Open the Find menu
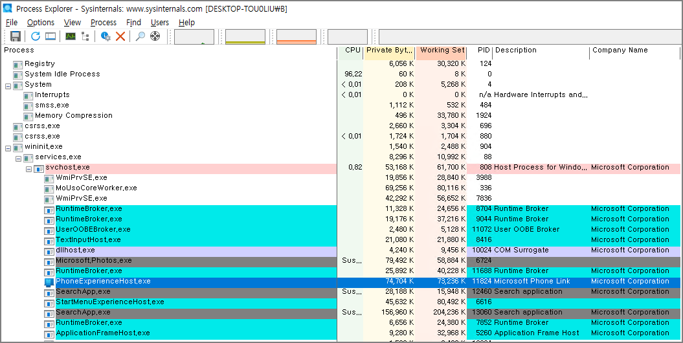 point(134,23)
